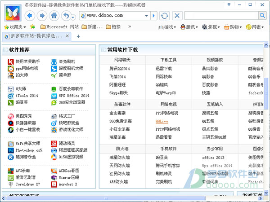Click the 美图秀秀 icon
The height and width of the screenshot is (202, 270).
tap(11, 116)
